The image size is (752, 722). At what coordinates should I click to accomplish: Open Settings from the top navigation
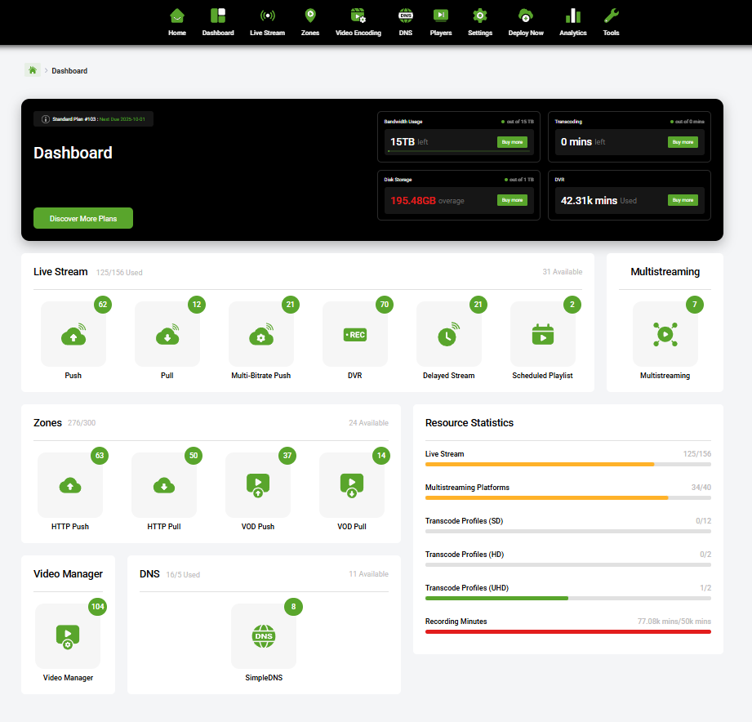click(x=479, y=20)
